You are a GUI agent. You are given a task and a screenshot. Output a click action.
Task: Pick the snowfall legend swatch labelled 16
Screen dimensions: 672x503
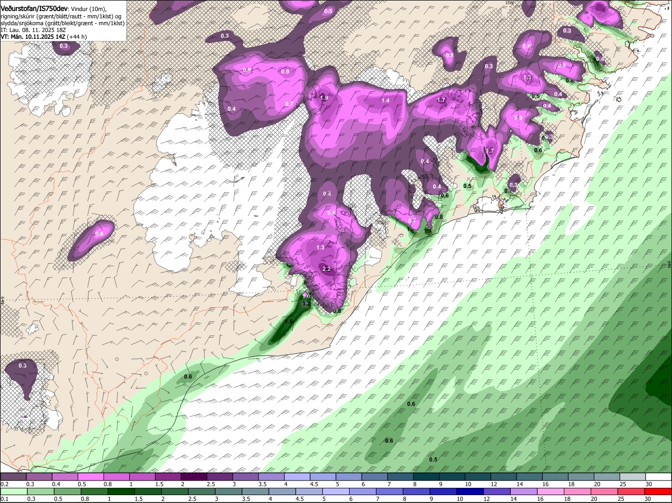tap(554, 476)
